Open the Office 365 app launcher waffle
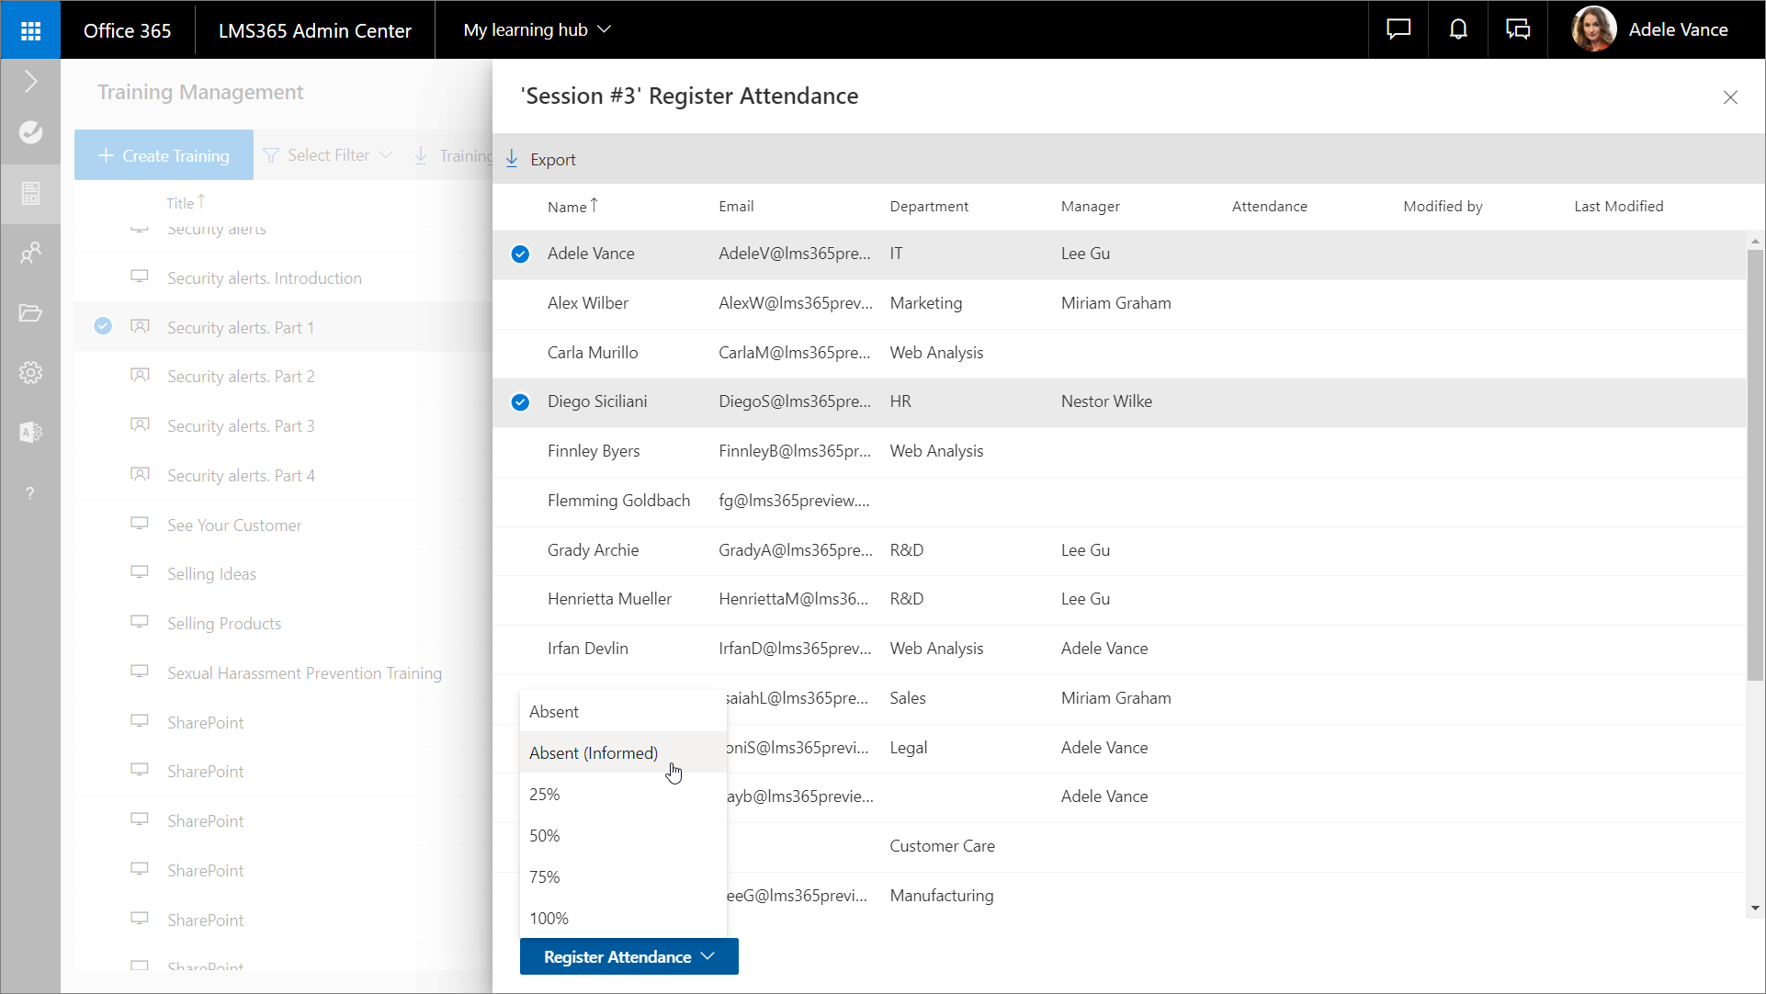The height and width of the screenshot is (994, 1766). pos(30,30)
